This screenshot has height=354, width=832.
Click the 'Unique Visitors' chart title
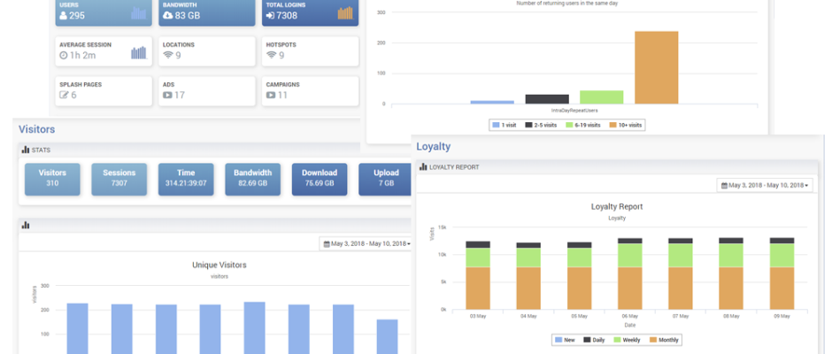[x=220, y=265]
